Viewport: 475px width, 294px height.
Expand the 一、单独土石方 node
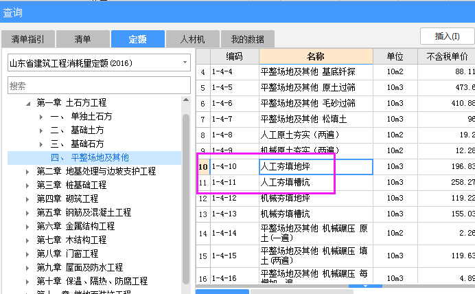click(41, 117)
